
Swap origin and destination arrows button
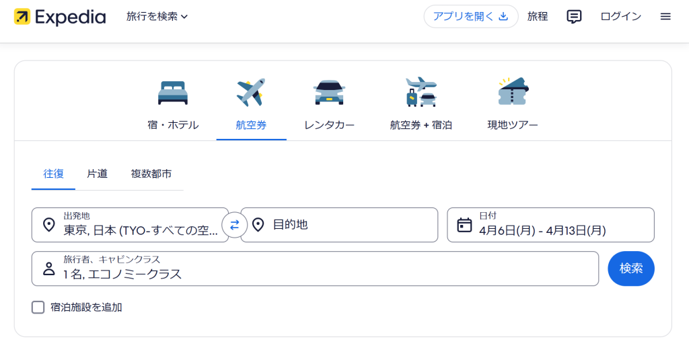[x=235, y=225]
